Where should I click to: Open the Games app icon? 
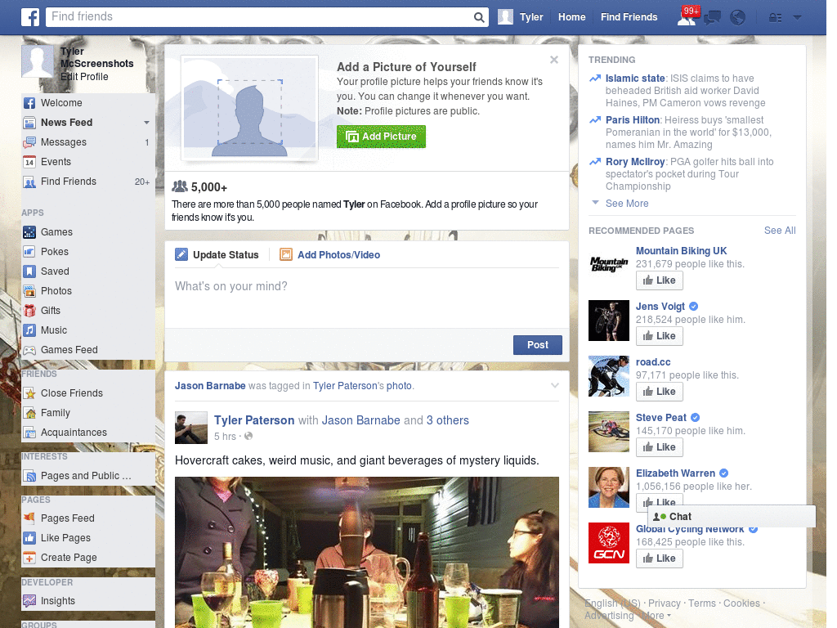(x=29, y=232)
